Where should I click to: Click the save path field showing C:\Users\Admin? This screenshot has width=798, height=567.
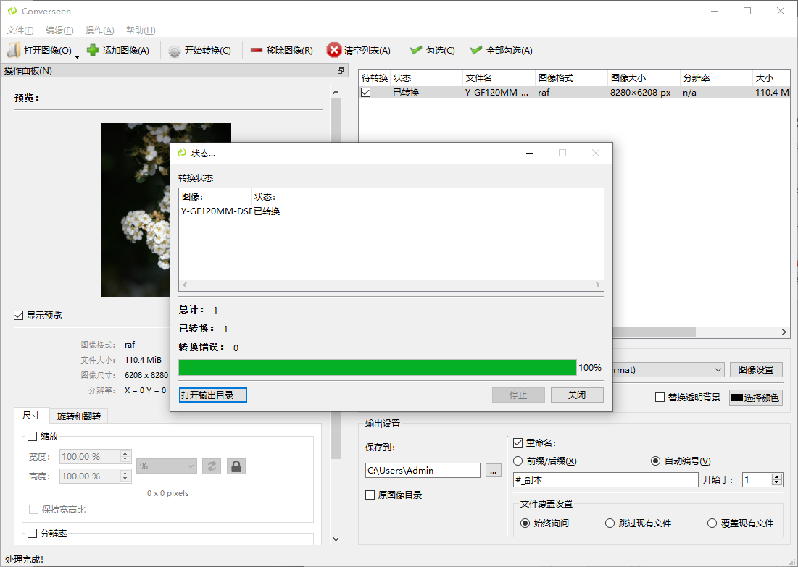point(423,470)
